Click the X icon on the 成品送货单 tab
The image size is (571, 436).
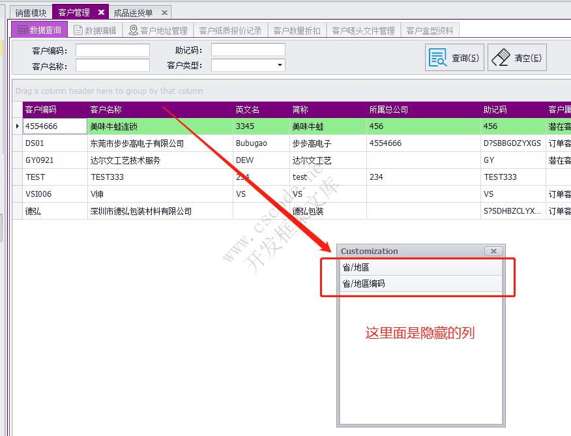tap(165, 10)
